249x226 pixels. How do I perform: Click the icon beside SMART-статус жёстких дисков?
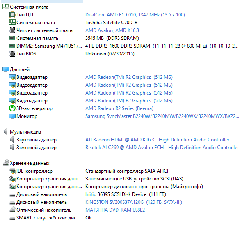[12, 218]
